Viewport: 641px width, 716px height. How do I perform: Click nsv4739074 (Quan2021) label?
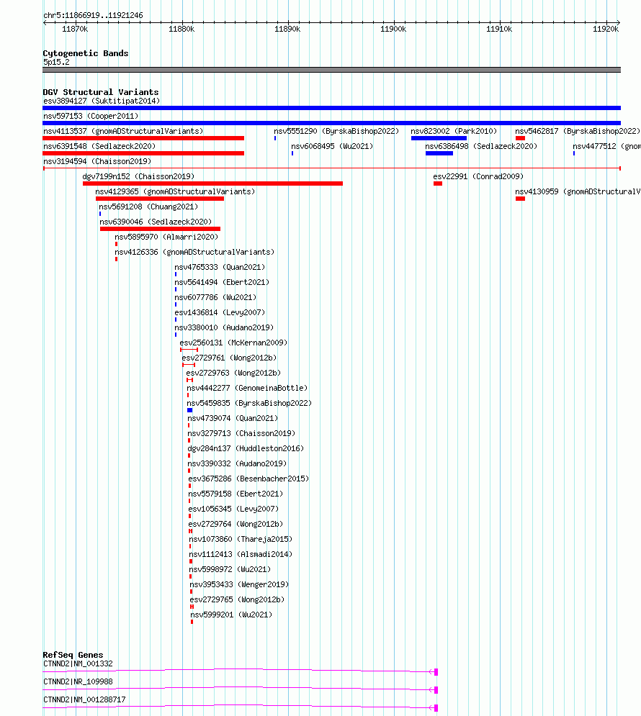[x=233, y=418]
